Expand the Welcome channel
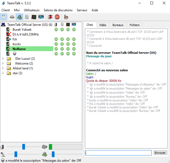The width and height of the screenshot is (170, 163). point(3,63)
